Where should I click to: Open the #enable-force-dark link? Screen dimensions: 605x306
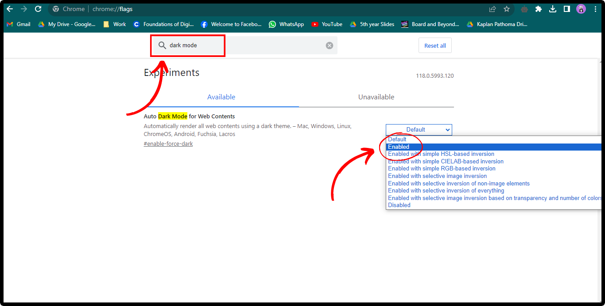pyautogui.click(x=168, y=144)
